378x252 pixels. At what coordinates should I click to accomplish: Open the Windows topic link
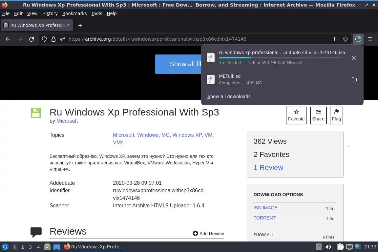tap(148, 135)
